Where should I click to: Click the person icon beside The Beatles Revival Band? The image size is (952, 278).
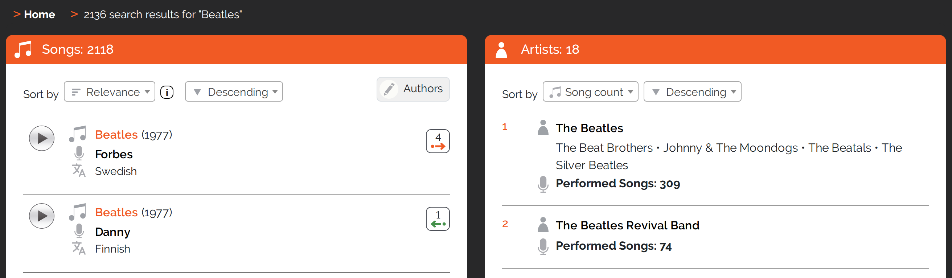pyautogui.click(x=542, y=225)
